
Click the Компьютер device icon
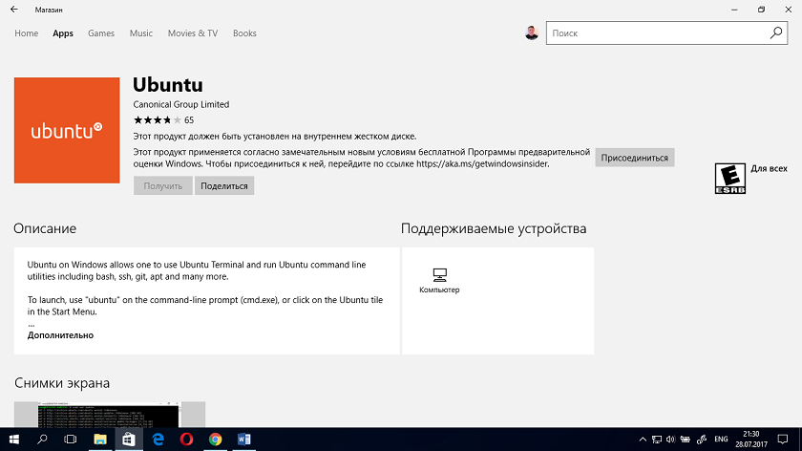coord(439,275)
